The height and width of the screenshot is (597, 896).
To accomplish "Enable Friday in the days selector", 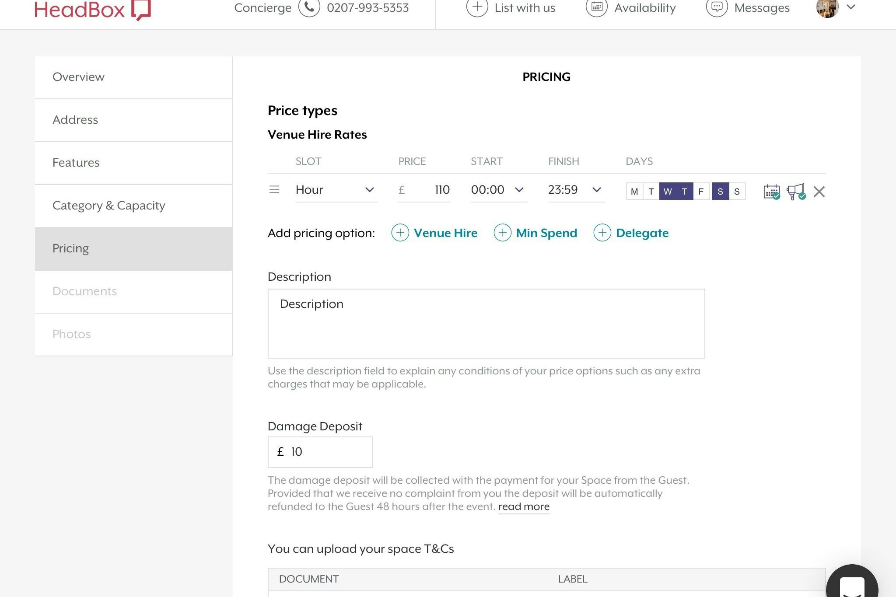I will point(701,192).
